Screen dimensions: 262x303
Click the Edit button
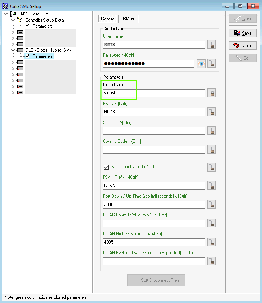click(243, 58)
